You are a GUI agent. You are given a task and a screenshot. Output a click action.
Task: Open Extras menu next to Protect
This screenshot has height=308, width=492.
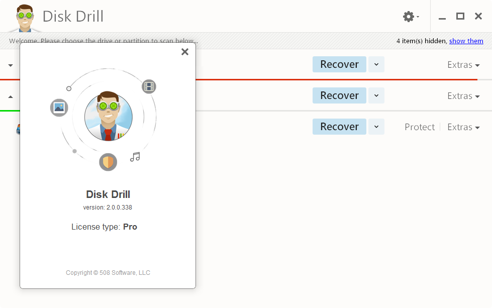click(463, 127)
